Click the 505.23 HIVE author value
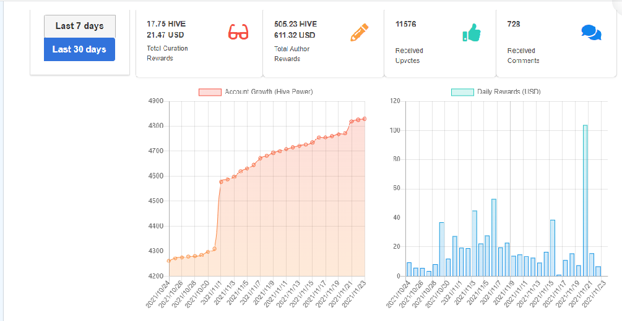 tap(296, 24)
